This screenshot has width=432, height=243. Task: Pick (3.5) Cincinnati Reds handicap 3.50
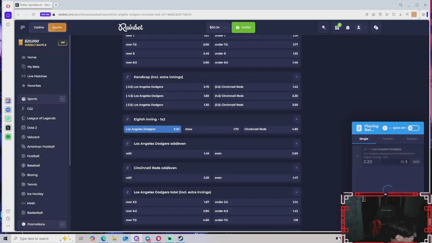(x=256, y=105)
